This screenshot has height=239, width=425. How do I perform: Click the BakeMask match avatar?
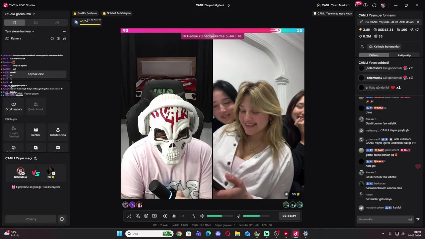pos(21,172)
